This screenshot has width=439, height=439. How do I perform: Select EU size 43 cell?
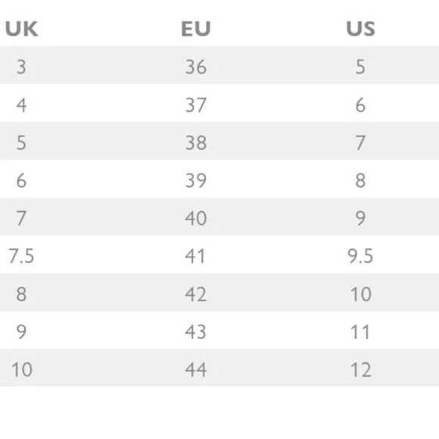tap(196, 332)
